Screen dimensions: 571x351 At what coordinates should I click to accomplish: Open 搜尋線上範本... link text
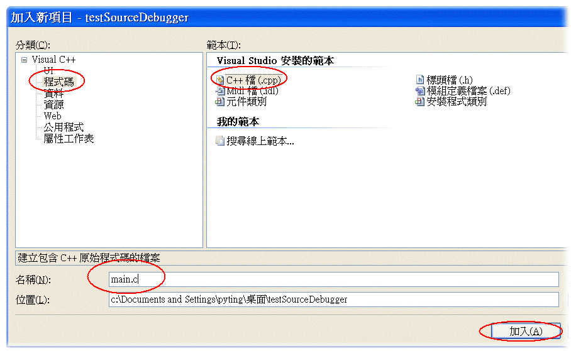pos(260,141)
